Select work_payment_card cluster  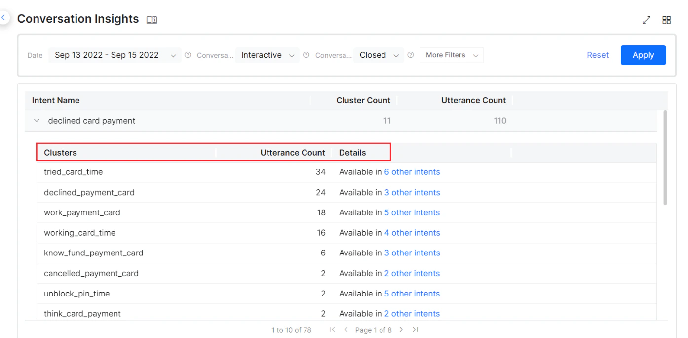point(82,213)
